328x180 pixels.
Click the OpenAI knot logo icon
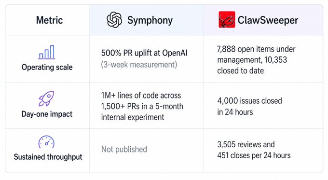[x=114, y=20]
